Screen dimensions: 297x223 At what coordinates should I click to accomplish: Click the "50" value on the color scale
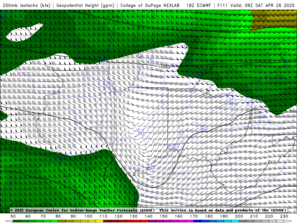[13, 216]
